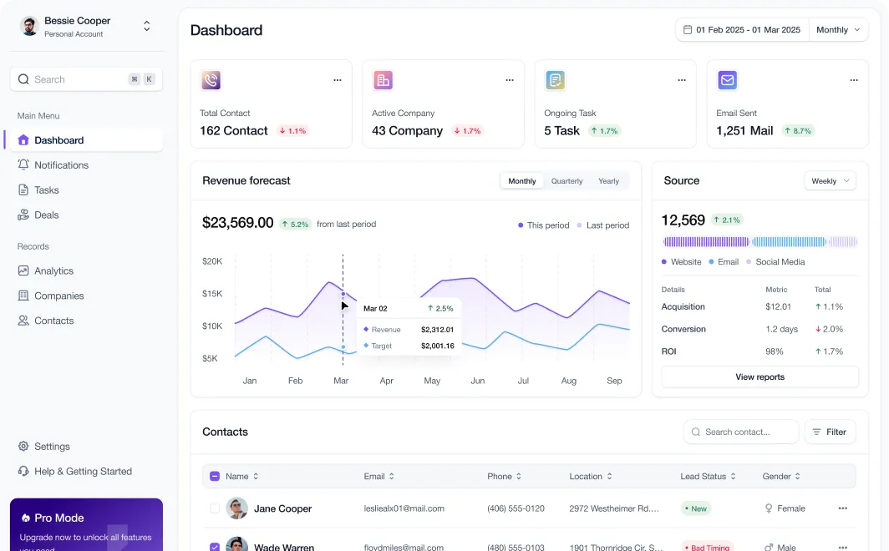Image resolution: width=889 pixels, height=551 pixels.
Task: Switch to Yearly revenue forecast tab
Action: click(608, 180)
